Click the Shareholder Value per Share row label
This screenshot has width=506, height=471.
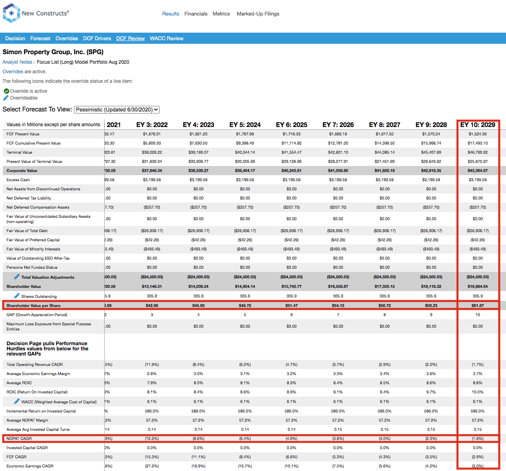tap(33, 305)
